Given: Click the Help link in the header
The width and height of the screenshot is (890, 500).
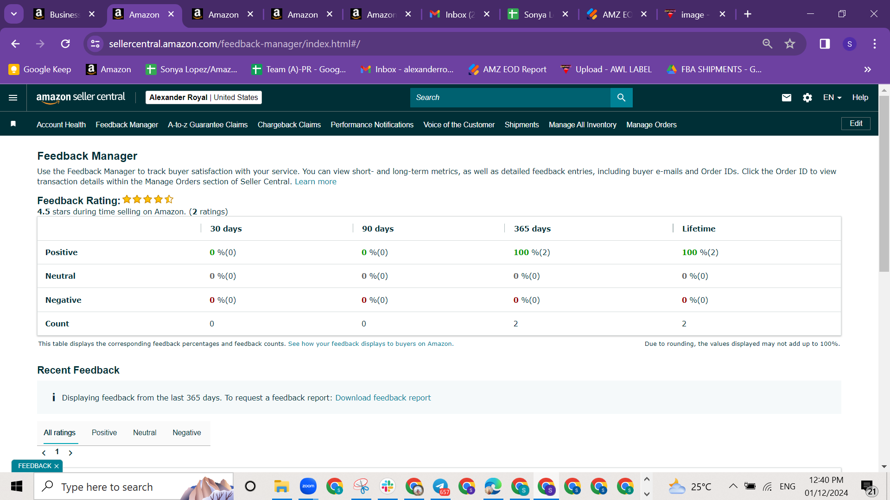Looking at the screenshot, I should (x=860, y=98).
